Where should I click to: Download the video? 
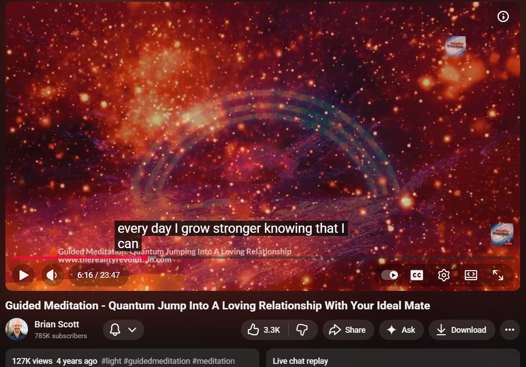461,330
